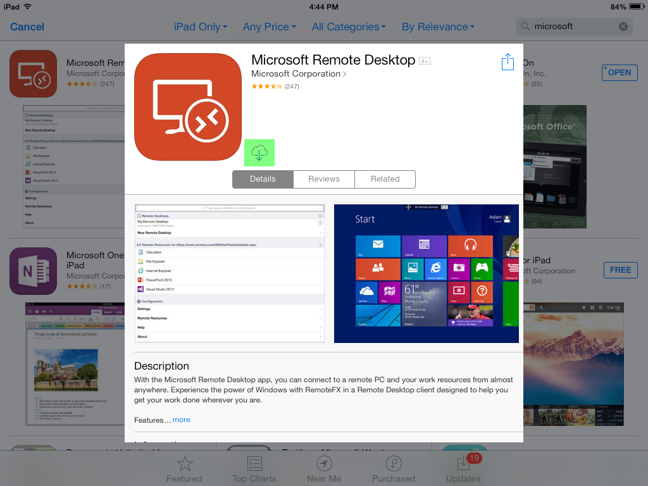Tap the OneNote app icon

34,271
